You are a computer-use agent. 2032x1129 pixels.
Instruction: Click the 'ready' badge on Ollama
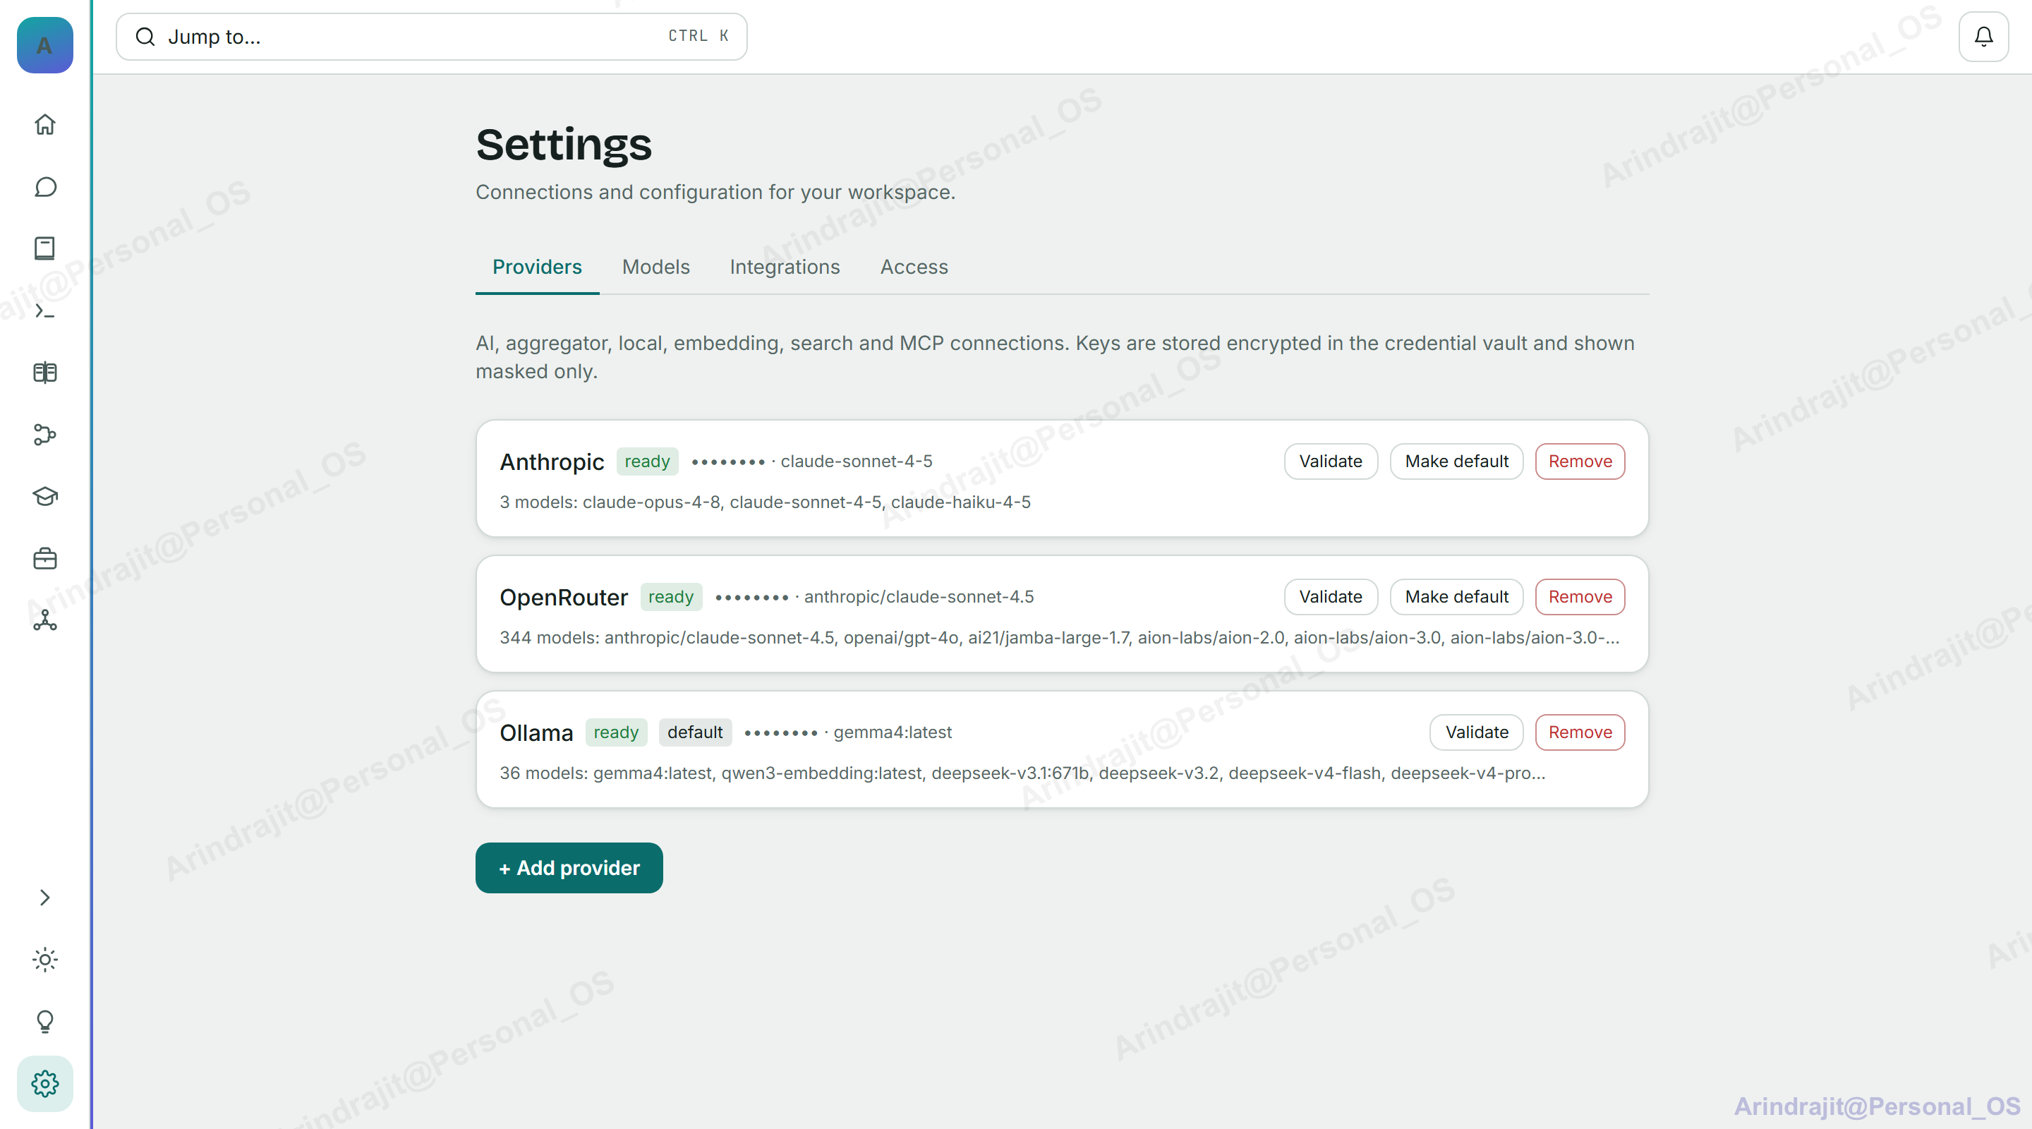[x=615, y=733]
